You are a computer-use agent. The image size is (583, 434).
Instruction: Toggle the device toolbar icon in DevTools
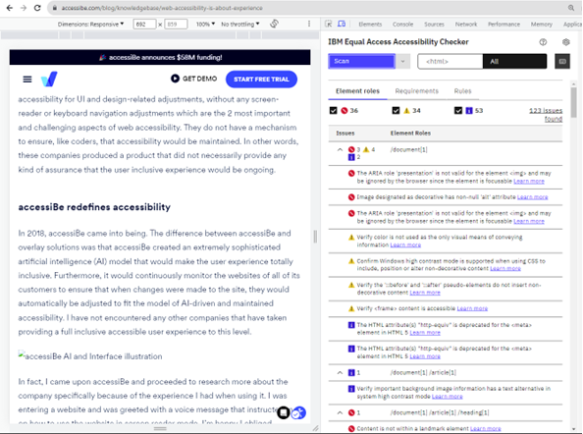click(342, 24)
